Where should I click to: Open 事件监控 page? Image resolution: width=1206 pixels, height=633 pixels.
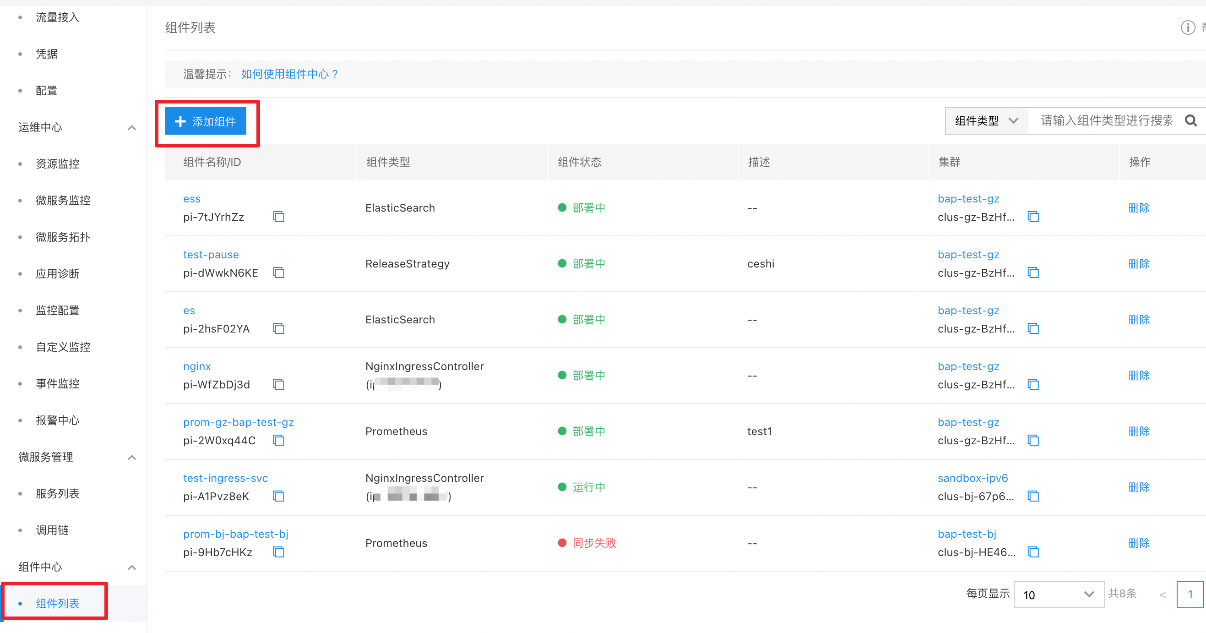click(x=58, y=383)
